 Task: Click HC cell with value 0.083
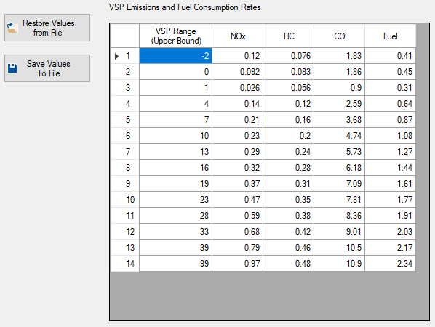(289, 72)
